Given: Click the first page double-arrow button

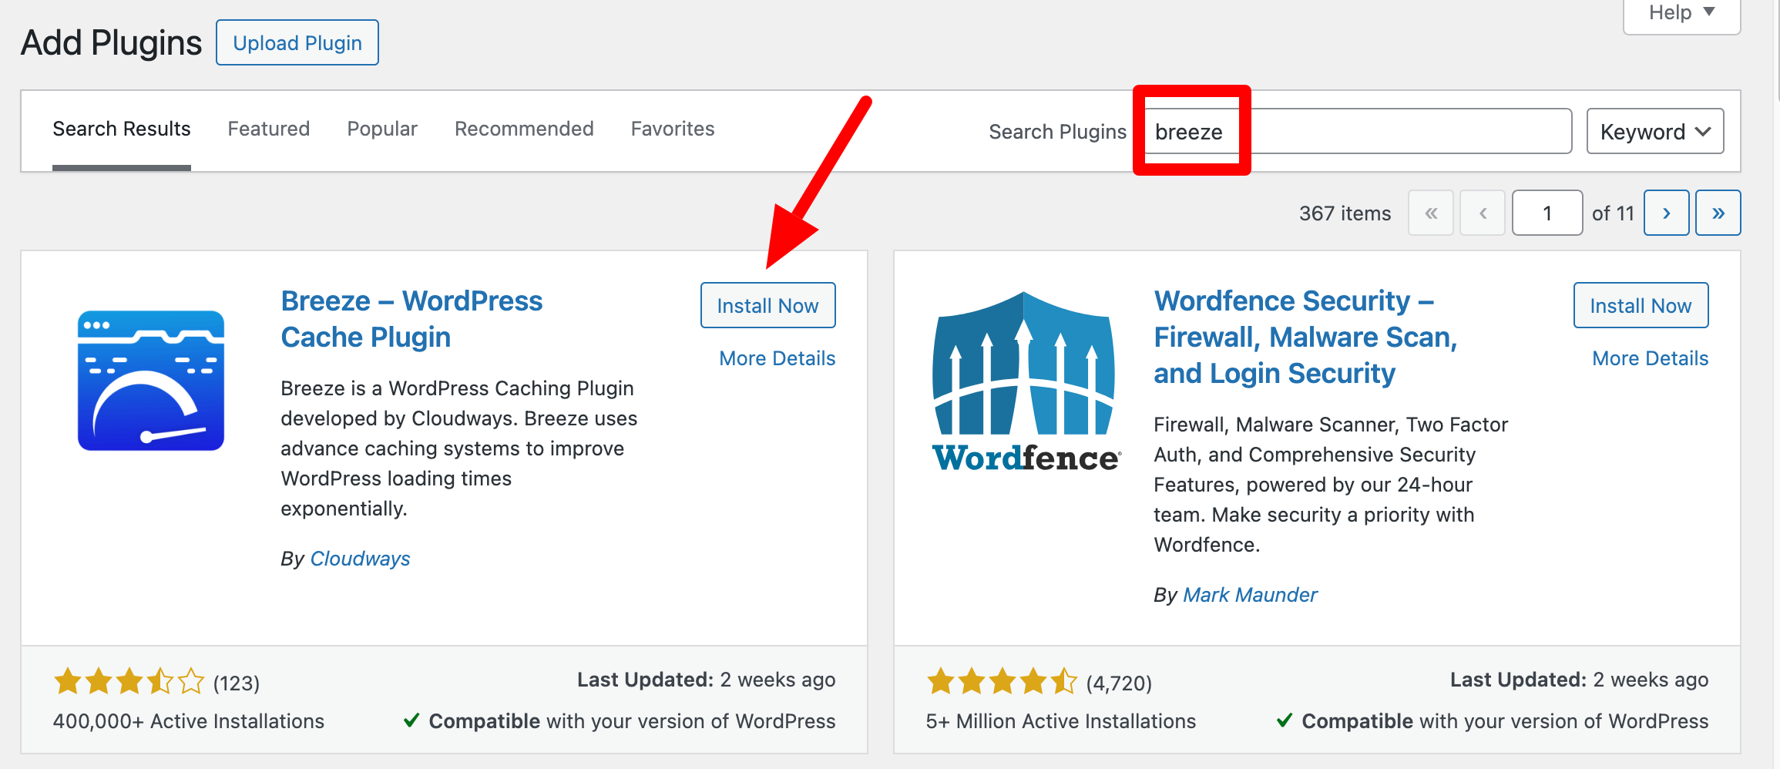Looking at the screenshot, I should [1431, 213].
